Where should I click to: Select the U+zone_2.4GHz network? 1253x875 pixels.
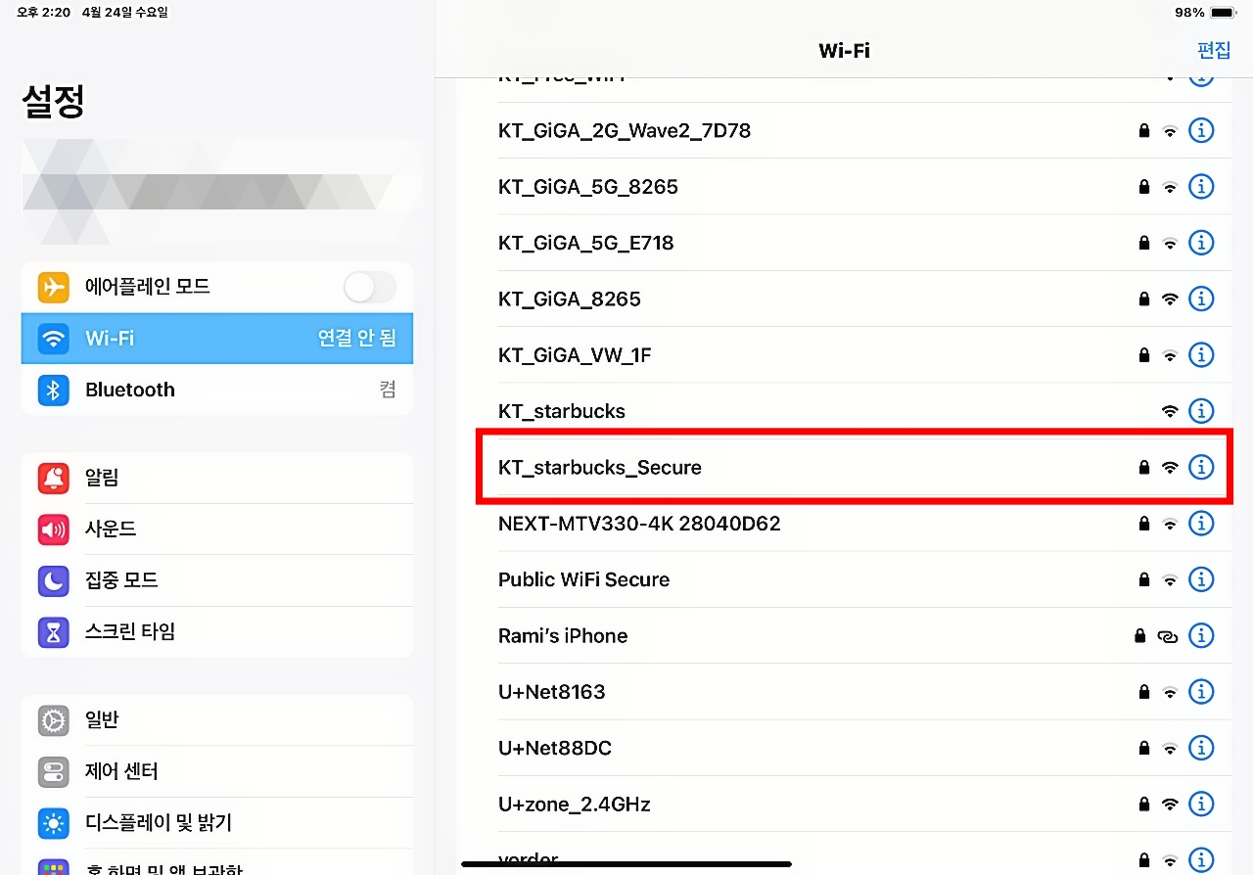(844, 805)
